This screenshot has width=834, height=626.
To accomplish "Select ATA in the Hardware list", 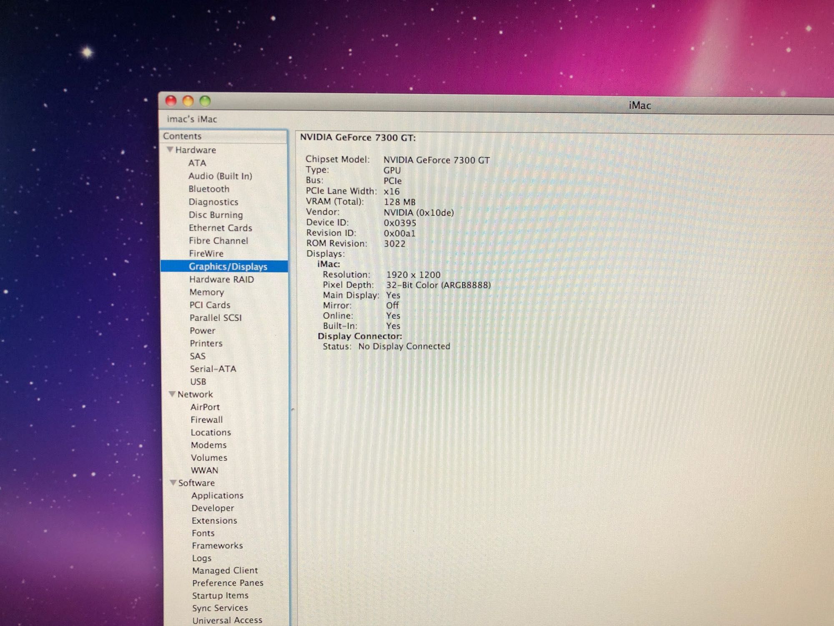I will click(197, 163).
